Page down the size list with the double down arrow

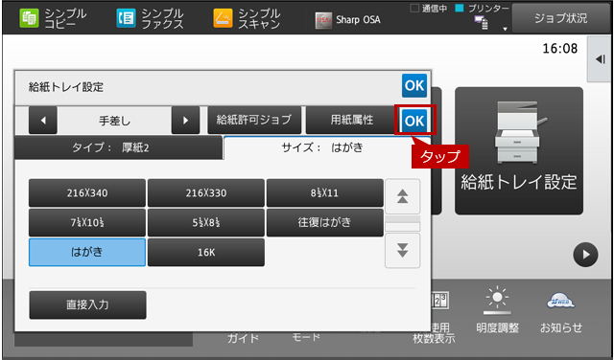click(403, 251)
